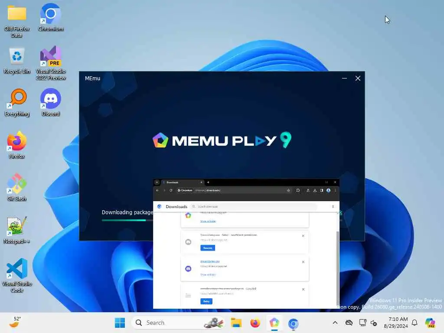Remove the canceled download from the list
444x333 pixels.
pyautogui.click(x=303, y=289)
